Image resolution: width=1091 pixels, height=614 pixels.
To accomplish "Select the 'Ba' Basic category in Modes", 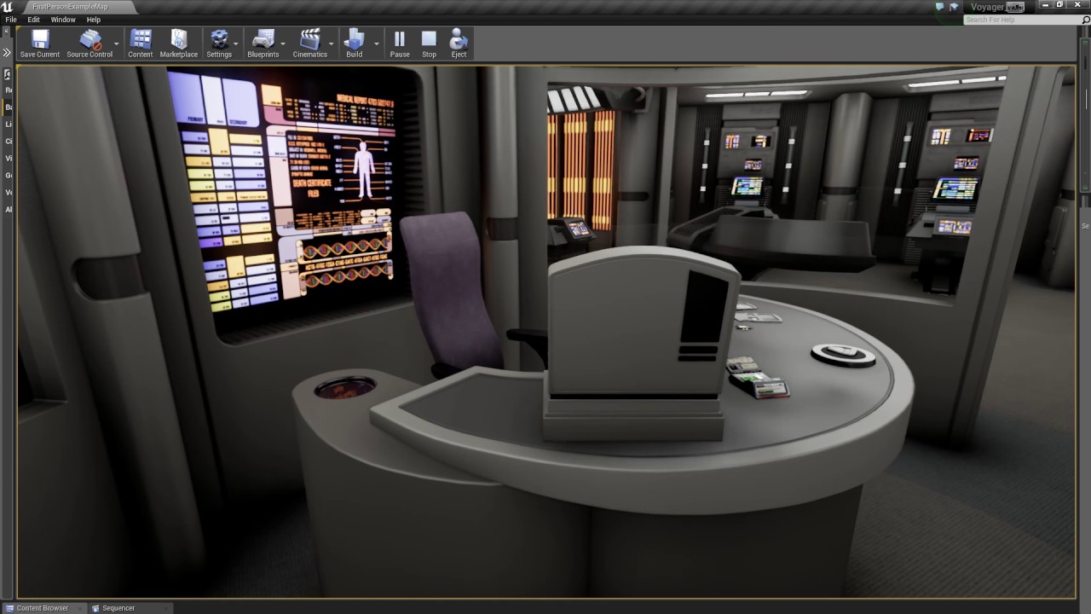I will click(9, 107).
